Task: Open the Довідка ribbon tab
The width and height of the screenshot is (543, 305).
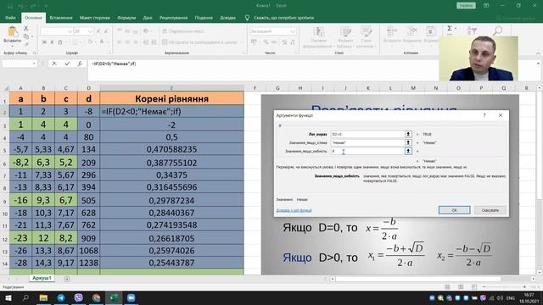Action: click(x=227, y=18)
